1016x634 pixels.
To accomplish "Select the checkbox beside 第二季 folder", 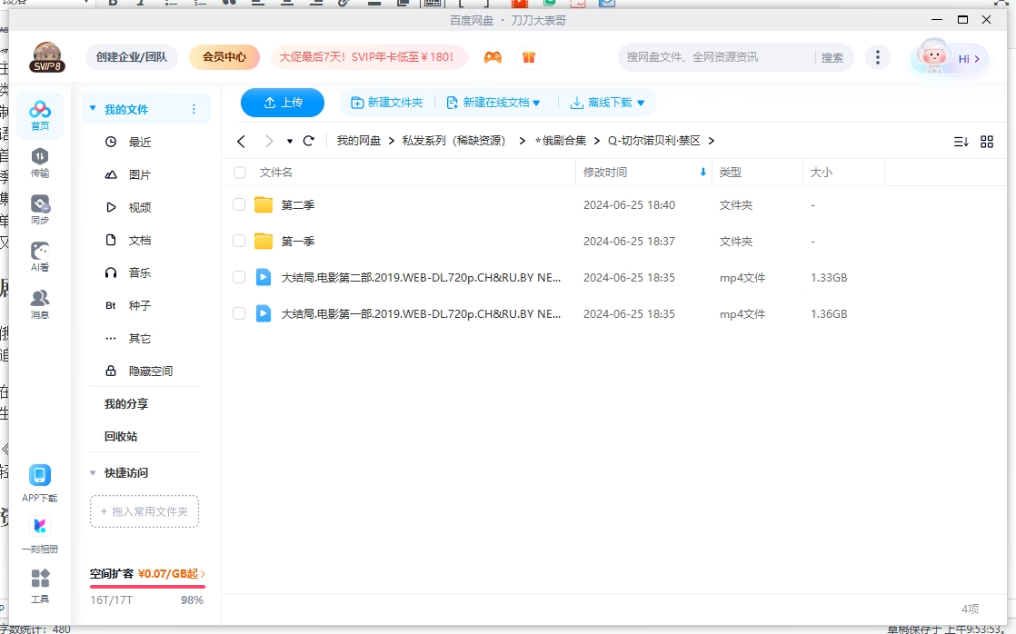I will coord(238,204).
